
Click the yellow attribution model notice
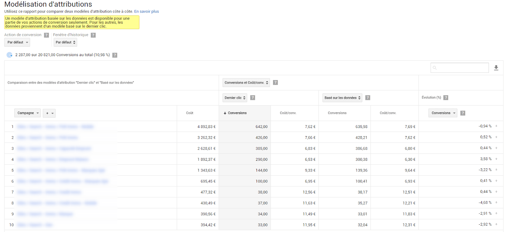(x=72, y=22)
